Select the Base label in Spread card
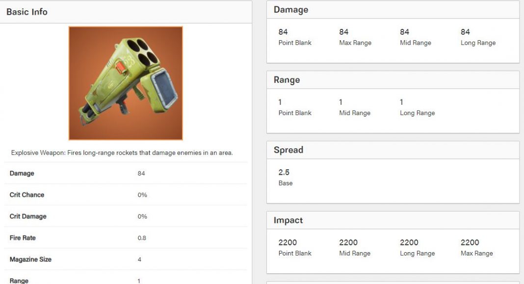This screenshot has height=284, width=524. [286, 183]
